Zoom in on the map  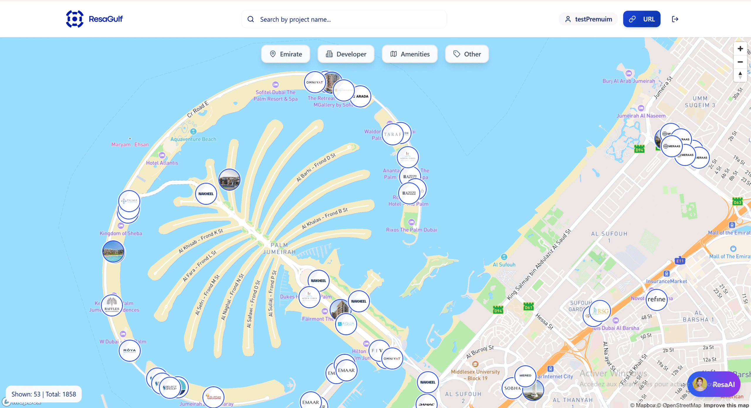(740, 49)
